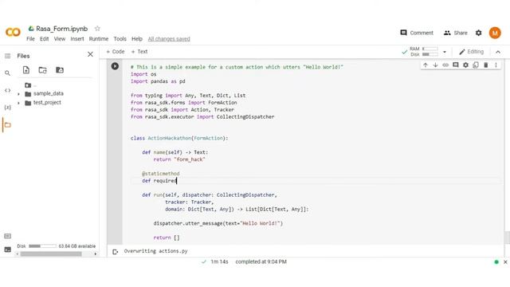Click the green connection status dot
510x287 pixels.
click(496, 261)
